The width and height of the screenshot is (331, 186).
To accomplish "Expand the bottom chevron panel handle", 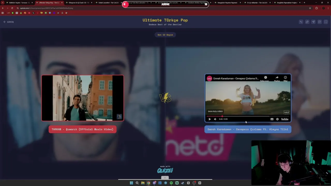I will 165,178.
